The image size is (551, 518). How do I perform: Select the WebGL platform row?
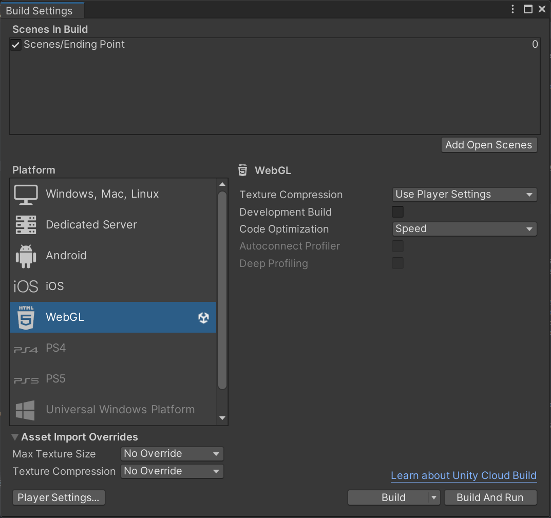pyautogui.click(x=113, y=317)
